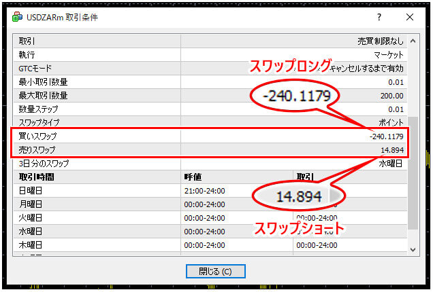Viewport: 433px width, 292px height.
Task: Click the vertical scrollbar thumb
Action: tap(413, 173)
